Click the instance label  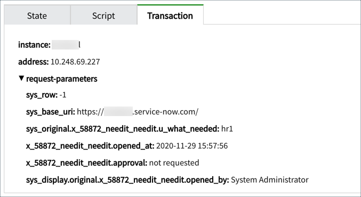pos(34,45)
